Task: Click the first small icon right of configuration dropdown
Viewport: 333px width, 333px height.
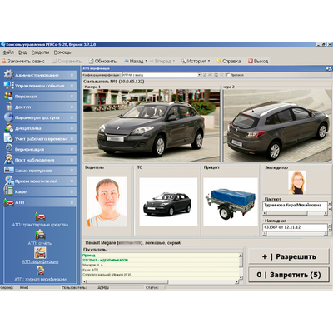Action: coord(205,75)
